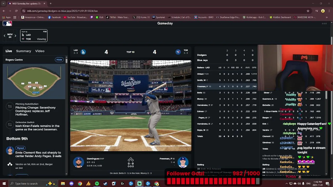Switch to the Live tab

pos(9,51)
